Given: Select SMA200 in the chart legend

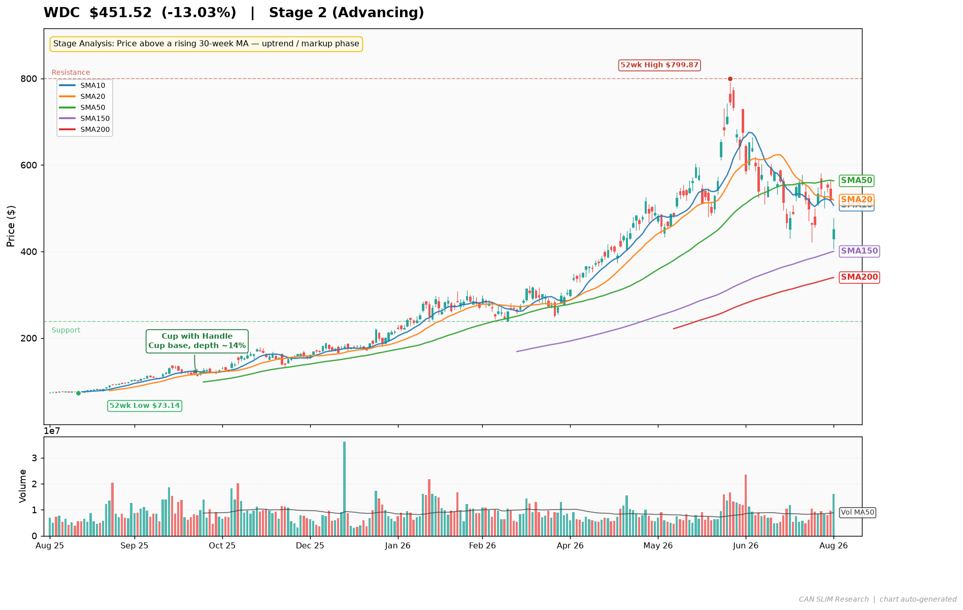Looking at the screenshot, I should pos(85,129).
